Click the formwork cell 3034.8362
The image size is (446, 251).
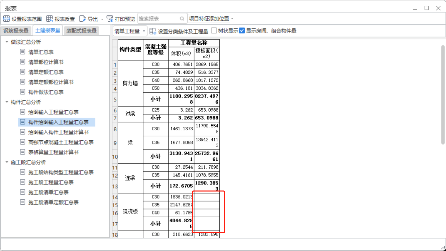point(207,89)
